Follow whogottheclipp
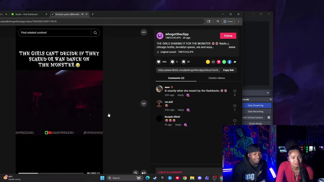 (228, 36)
